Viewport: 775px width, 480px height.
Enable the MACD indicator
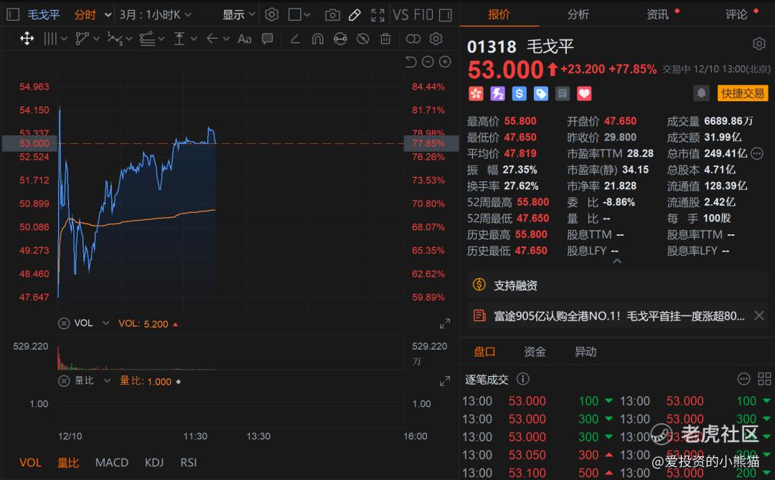click(112, 462)
